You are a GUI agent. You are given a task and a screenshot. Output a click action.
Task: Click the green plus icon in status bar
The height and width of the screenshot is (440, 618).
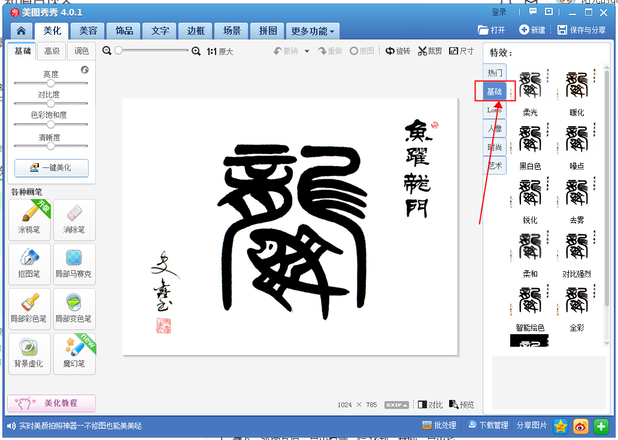point(601,426)
